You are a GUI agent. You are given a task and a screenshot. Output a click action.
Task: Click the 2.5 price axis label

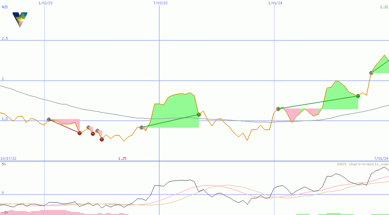5,39
